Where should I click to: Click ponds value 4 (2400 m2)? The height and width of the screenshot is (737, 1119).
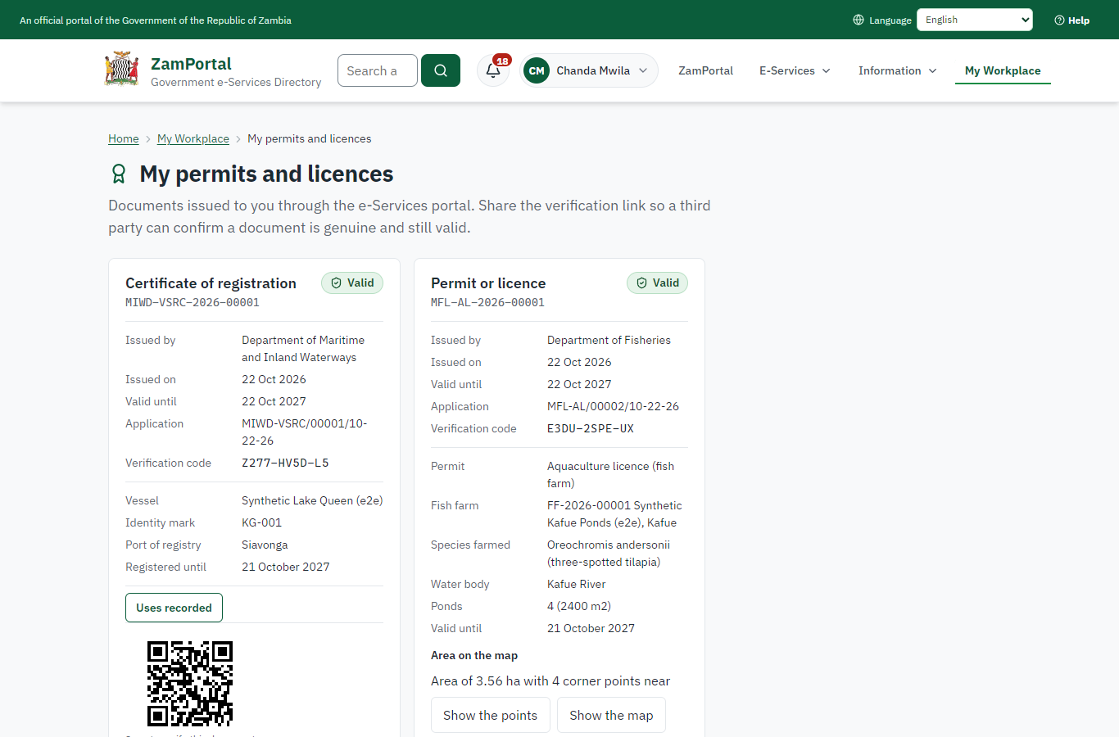coord(579,606)
